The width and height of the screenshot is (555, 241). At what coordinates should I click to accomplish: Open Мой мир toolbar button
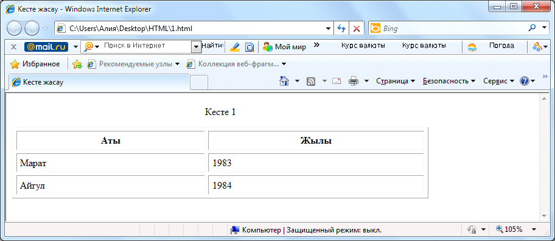click(x=284, y=47)
